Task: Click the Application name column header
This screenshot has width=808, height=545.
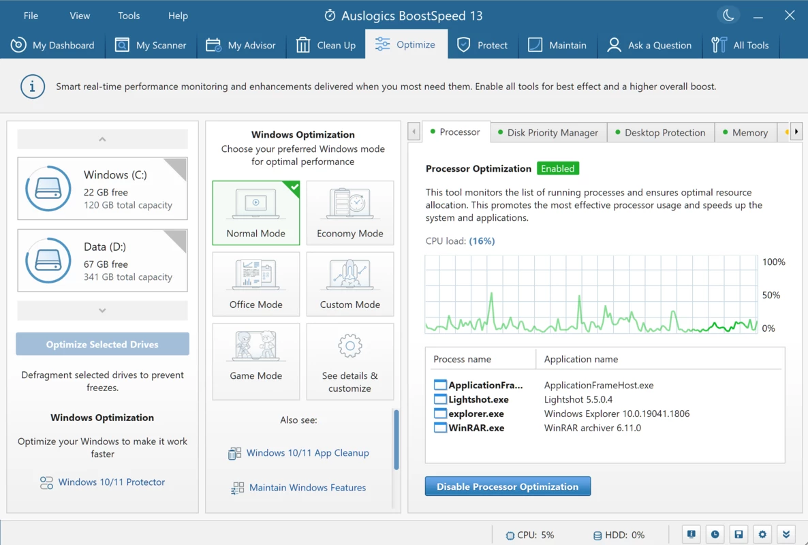Action: tap(580, 359)
